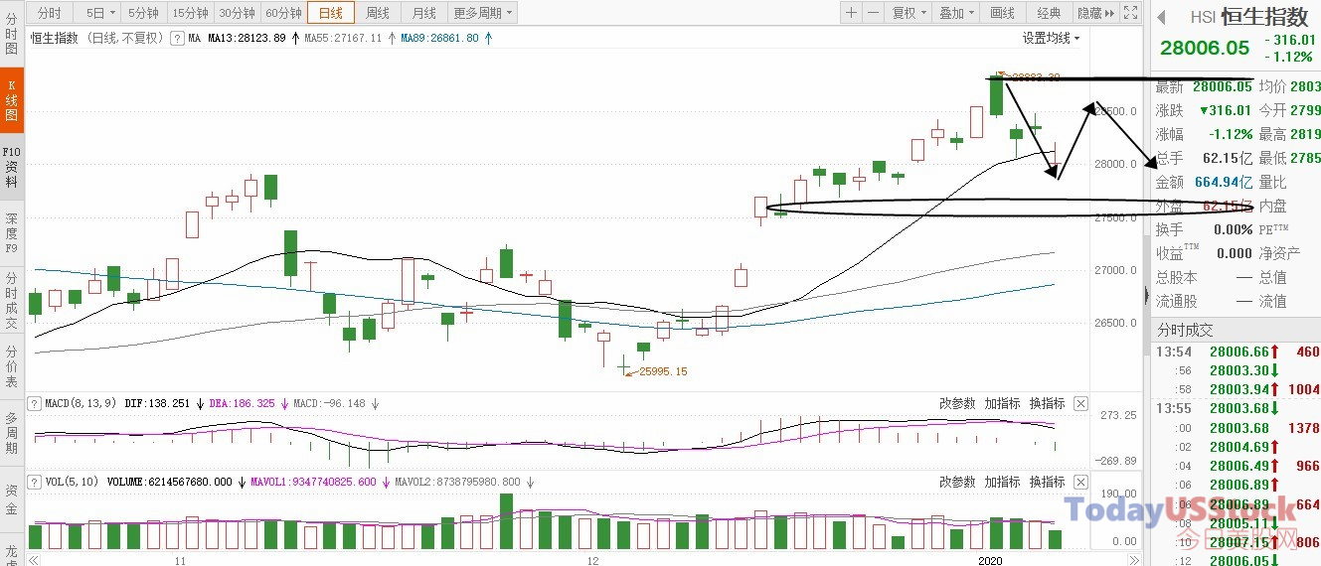
Task: Expand 更多周期 dropdown
Action: point(483,13)
